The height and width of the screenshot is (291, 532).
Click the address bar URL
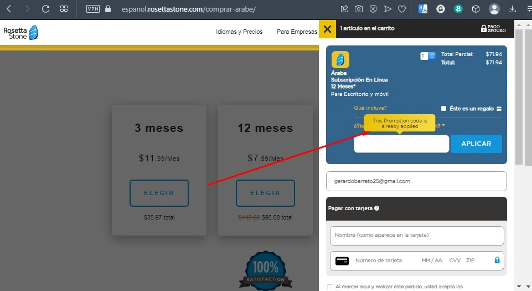[x=189, y=9]
